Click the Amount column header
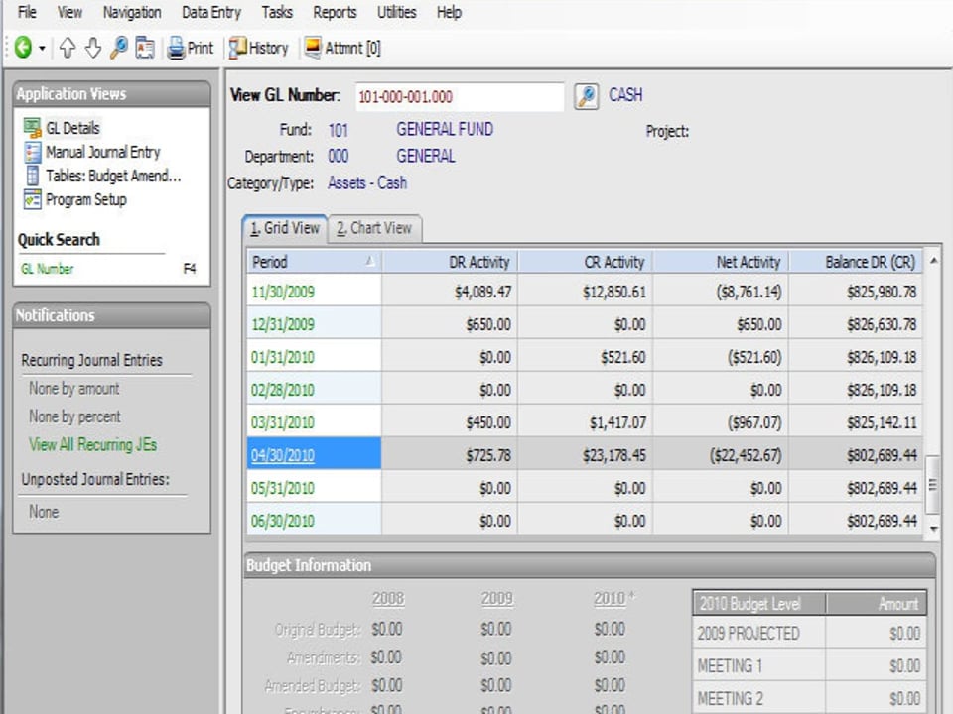Viewport: 953px width, 714px height. pos(877,604)
